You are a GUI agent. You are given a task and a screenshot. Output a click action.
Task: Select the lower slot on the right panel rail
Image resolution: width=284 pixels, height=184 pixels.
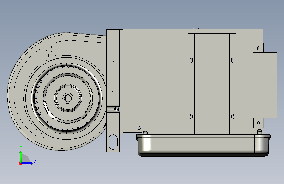click(233, 116)
